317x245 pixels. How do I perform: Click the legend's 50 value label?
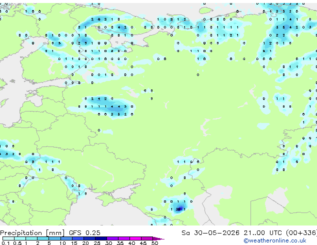click(154, 243)
